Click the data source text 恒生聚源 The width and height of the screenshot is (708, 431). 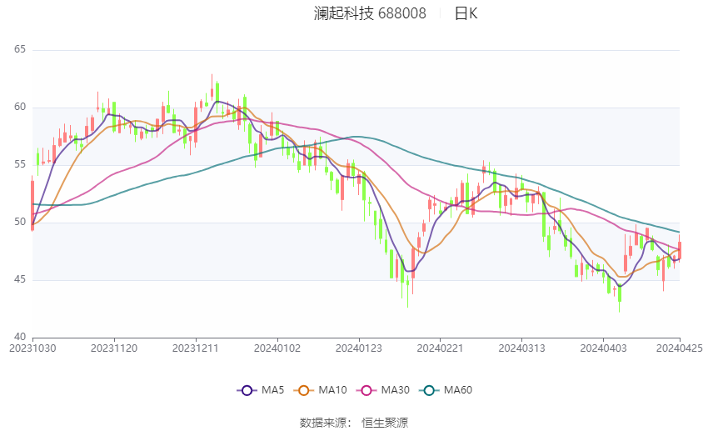click(385, 423)
